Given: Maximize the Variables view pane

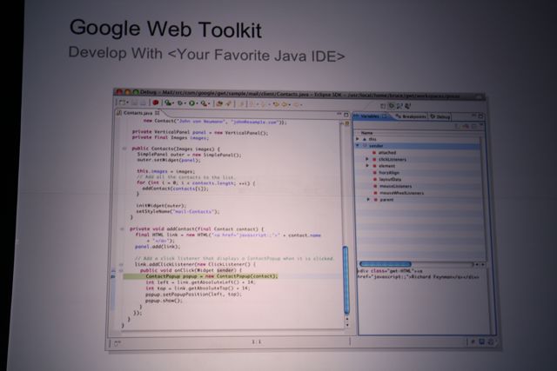Looking at the screenshot, I should (480, 116).
